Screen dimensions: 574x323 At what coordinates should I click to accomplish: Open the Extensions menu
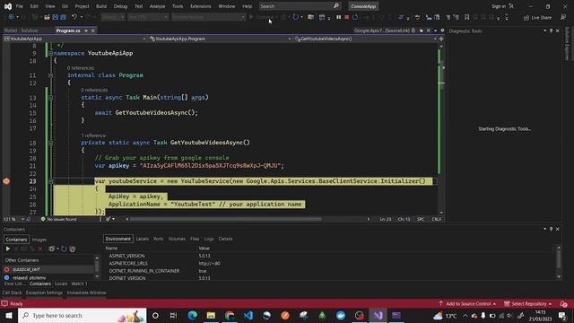coord(201,6)
